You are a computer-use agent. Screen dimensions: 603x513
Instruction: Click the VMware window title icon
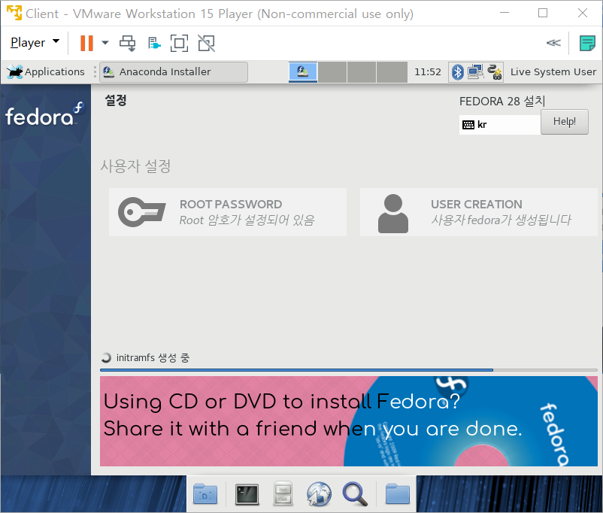14,13
